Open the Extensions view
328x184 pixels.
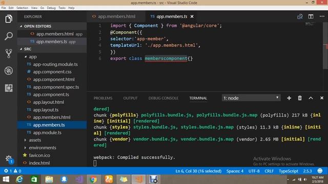pos(9,88)
